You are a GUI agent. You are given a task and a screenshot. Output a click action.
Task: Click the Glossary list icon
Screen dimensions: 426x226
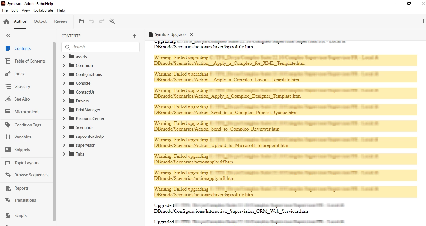[x=8, y=86]
